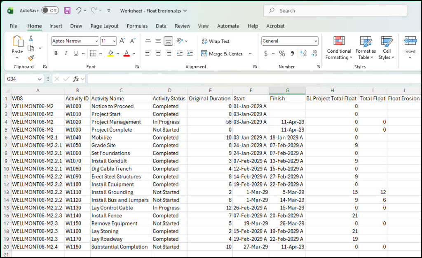The image size is (422, 258).
Task: Click the Borders icon
Action: pos(93,53)
